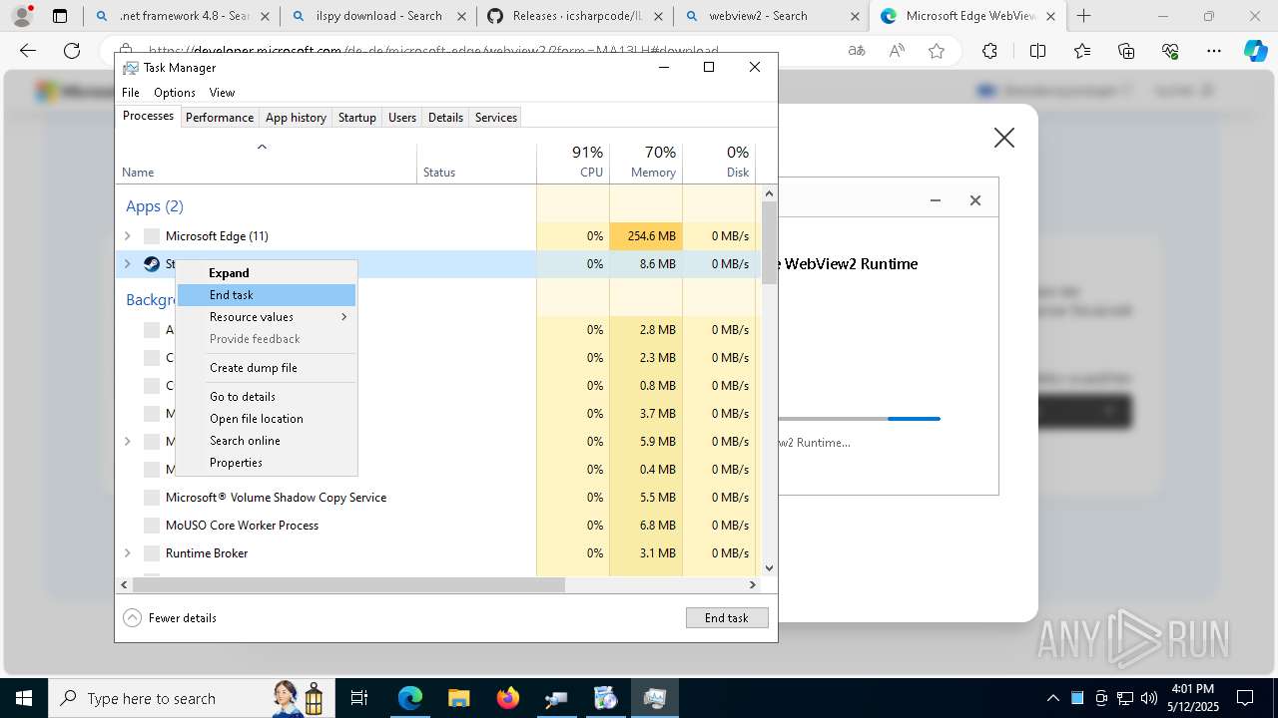
Task: Collapse Task Manager to Fewer details
Action: 170,618
